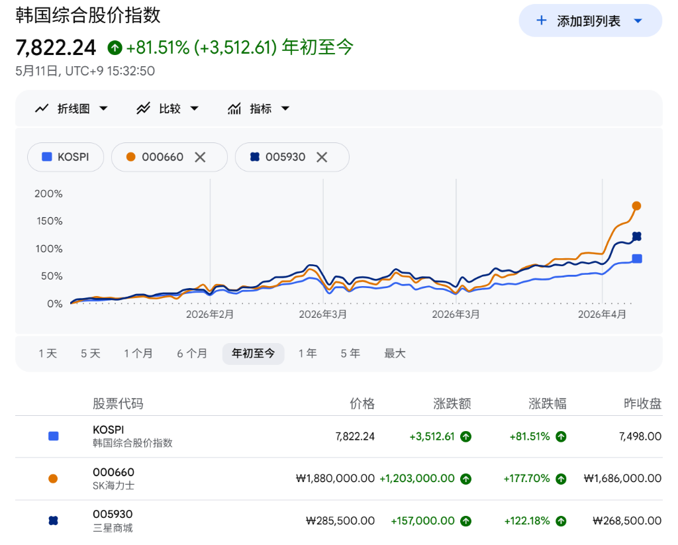
Task: Click the orange dot in the SK海力士 row
Action: [53, 478]
